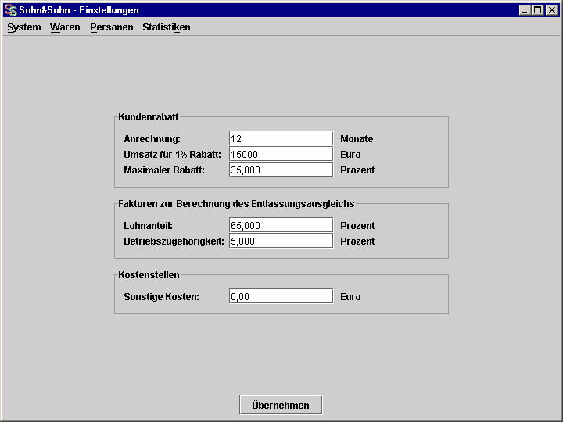Maximize the Einstellungen window
This screenshot has width=563, height=422.
point(537,10)
